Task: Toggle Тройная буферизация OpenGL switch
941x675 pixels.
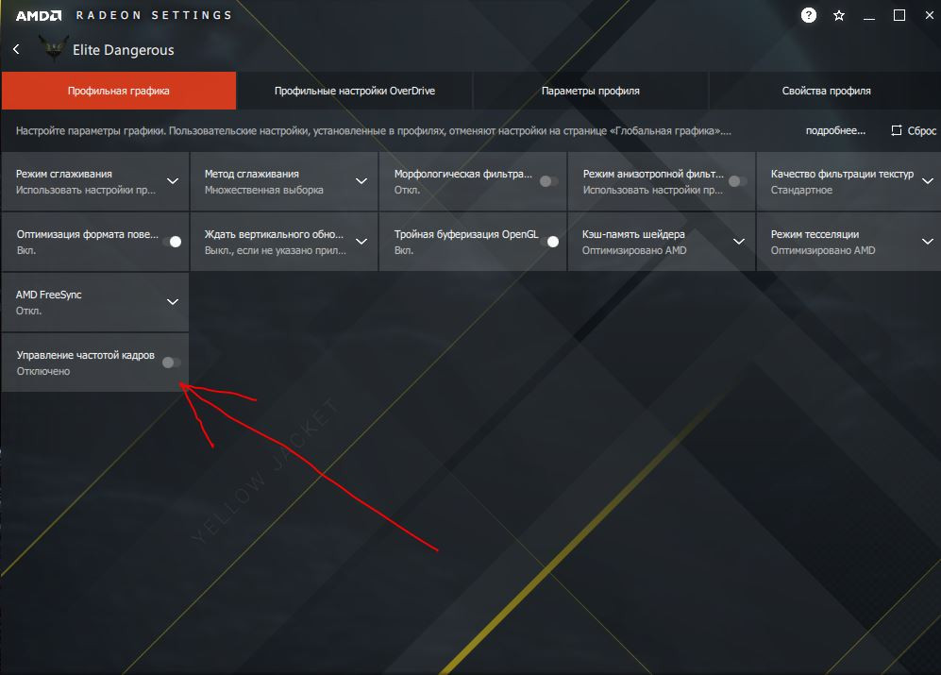Action: tap(549, 242)
